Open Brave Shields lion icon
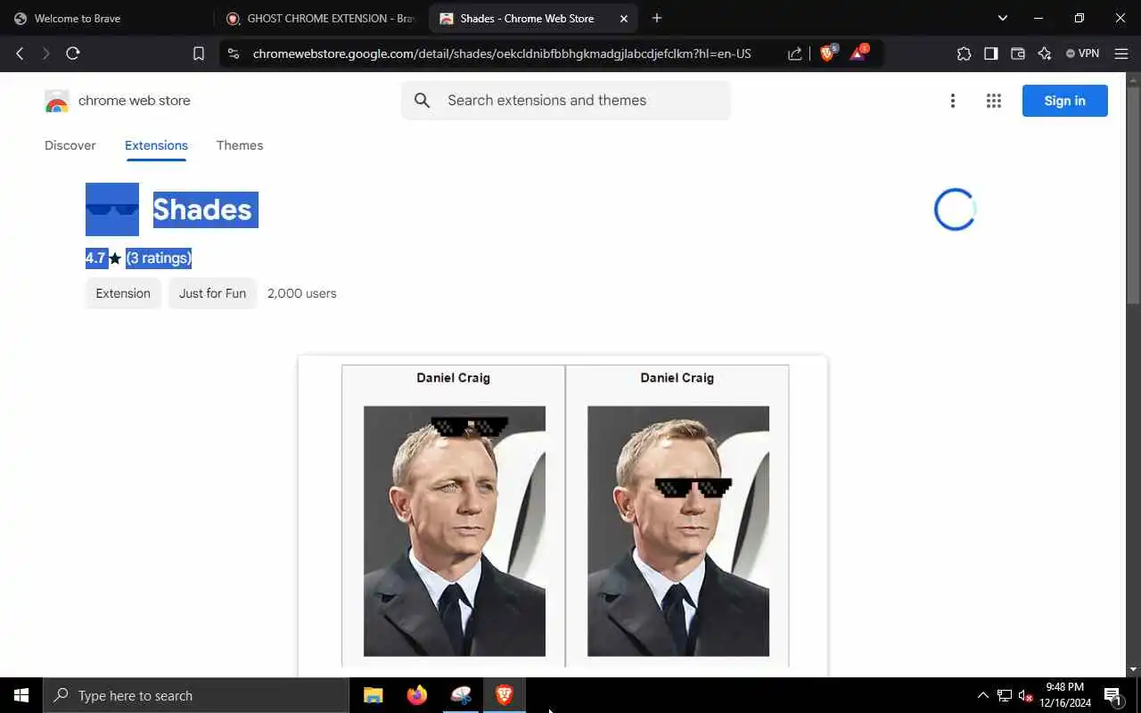Image resolution: width=1141 pixels, height=713 pixels. [828, 53]
